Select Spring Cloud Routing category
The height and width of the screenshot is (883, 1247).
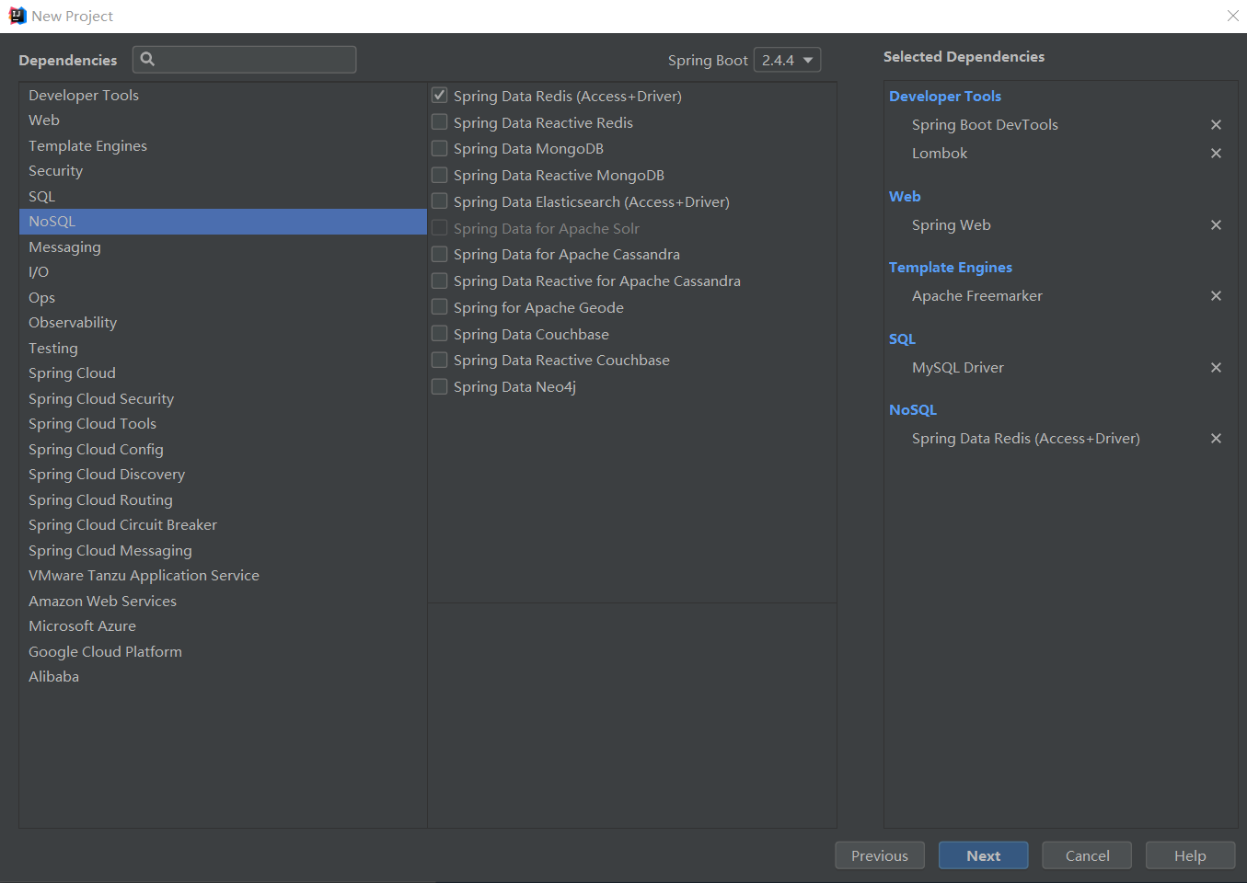(223, 499)
